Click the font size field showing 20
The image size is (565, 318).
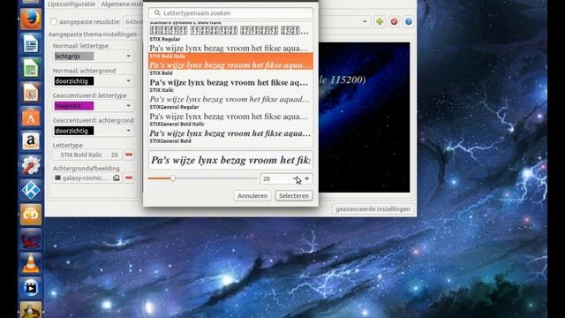275,178
